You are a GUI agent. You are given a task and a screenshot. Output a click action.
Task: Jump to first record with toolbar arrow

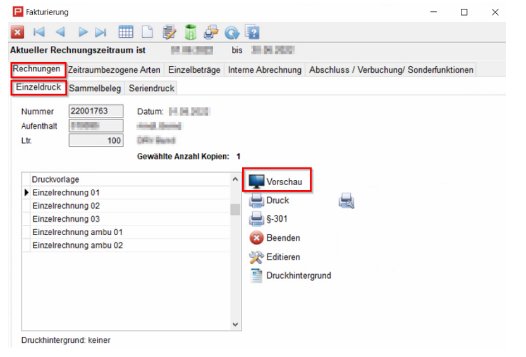pyautogui.click(x=39, y=32)
